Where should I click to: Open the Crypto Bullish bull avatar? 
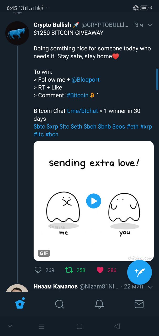click(17, 33)
